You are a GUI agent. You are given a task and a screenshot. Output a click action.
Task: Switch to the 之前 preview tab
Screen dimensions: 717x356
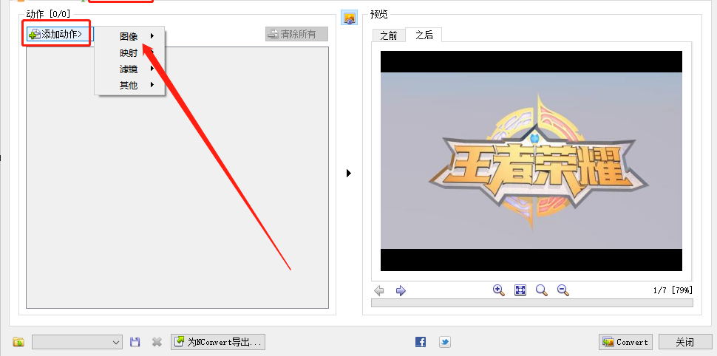389,35
